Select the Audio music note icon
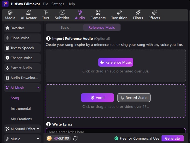This screenshot has height=143, width=190. coord(80,13)
